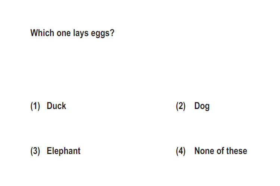The height and width of the screenshot is (186, 280).
Task: Select the answer option Duck
Action: pos(56,106)
